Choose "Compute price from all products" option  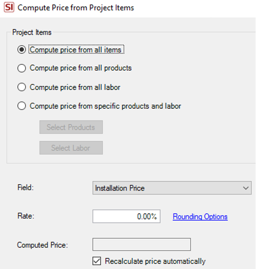click(22, 68)
